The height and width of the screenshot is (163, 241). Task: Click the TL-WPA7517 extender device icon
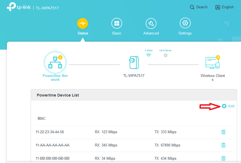(134, 63)
